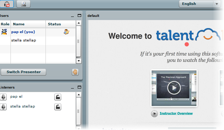The image size is (224, 130).
Task: Open the Instructor Overview link
Action: pos(176,113)
